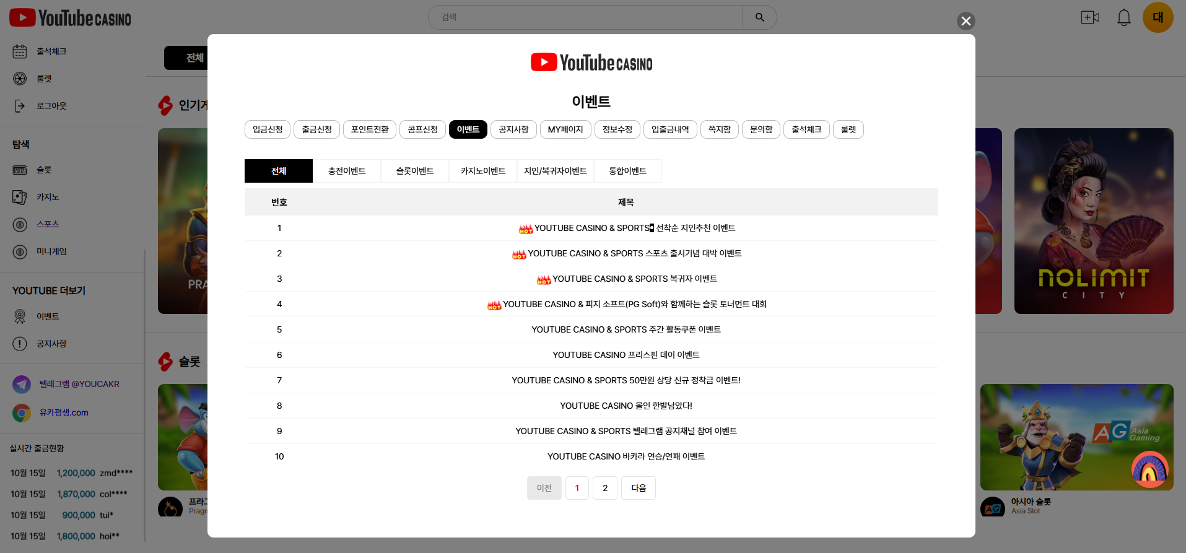
Task: Select the 출금신청 menu button
Action: pos(317,129)
